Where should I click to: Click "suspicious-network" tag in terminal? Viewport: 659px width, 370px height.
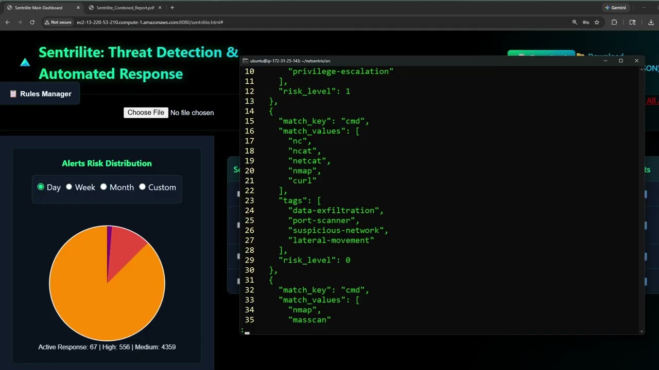point(338,230)
